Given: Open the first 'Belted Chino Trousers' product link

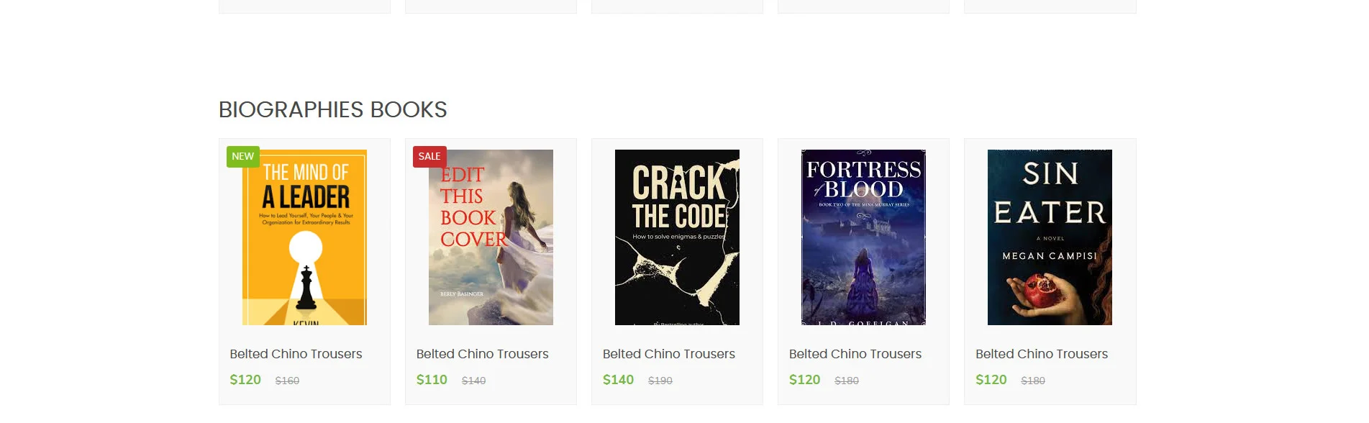Looking at the screenshot, I should pyautogui.click(x=296, y=354).
